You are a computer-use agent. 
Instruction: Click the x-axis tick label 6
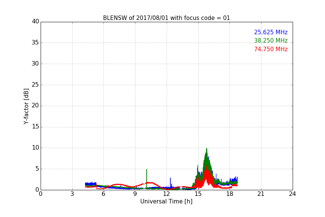click(x=103, y=194)
